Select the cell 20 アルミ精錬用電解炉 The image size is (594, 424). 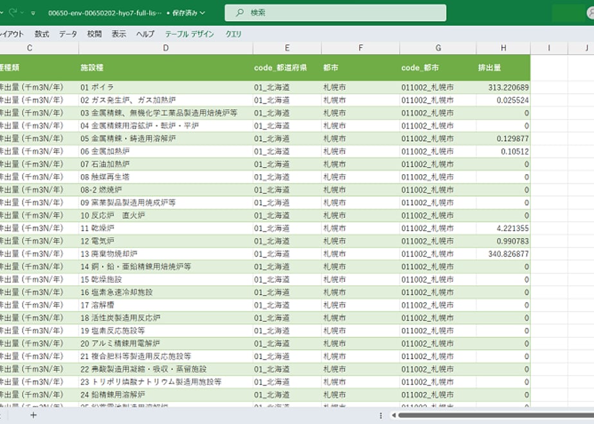(166, 344)
